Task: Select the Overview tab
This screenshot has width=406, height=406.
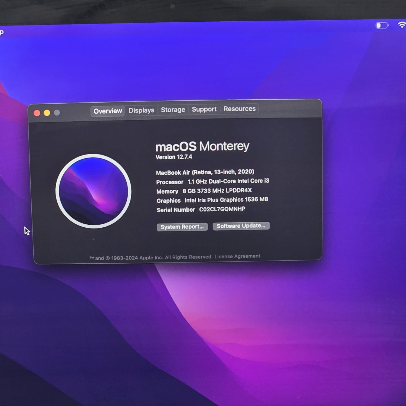Action: pos(108,111)
